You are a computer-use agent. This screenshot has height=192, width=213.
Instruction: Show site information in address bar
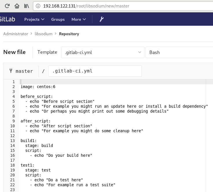coord(38,6)
